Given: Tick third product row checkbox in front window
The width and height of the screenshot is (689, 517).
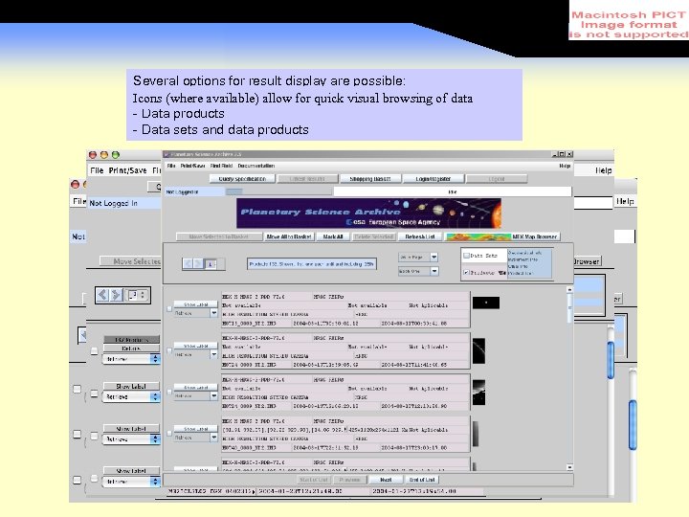Looking at the screenshot, I should pyautogui.click(x=169, y=393).
